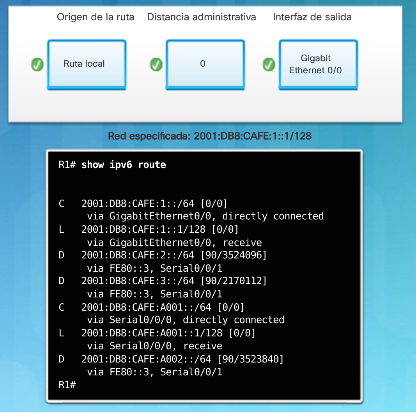This screenshot has height=412, width=416.
Task: Click the final R1# prompt in the terminal
Action: click(x=67, y=385)
